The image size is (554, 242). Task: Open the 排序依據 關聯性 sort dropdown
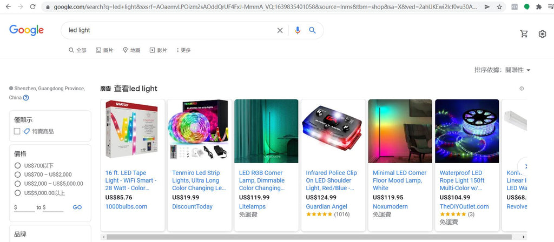pos(503,70)
